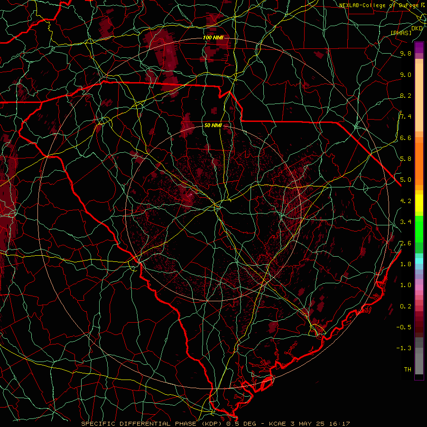This screenshot has width=427, height=427.
Task: Click the 6.6 value on color scale
Action: [406, 138]
